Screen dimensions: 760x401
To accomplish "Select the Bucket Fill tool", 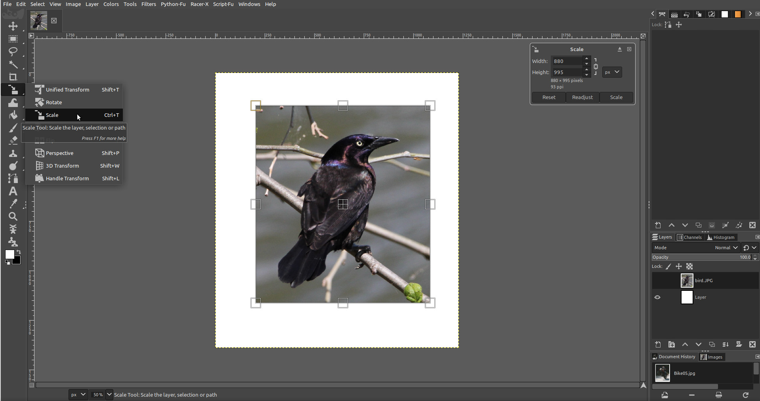I will click(x=13, y=115).
